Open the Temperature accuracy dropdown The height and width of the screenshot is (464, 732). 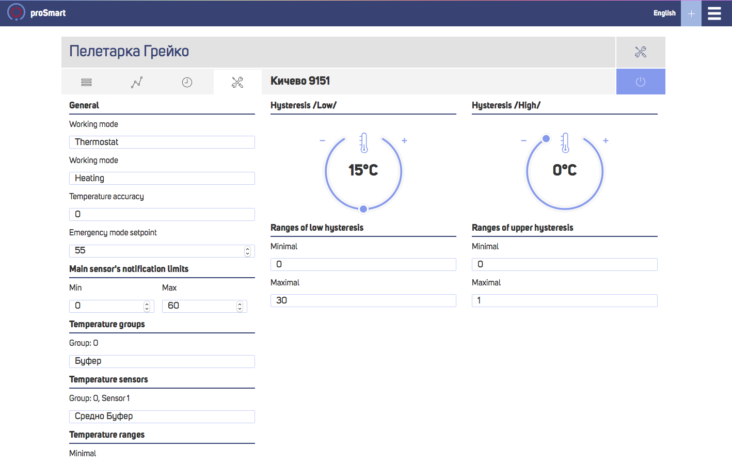click(162, 215)
